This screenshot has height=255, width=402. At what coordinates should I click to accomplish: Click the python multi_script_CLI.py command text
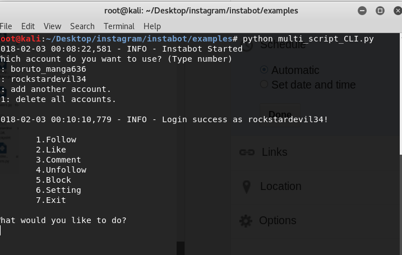308,39
